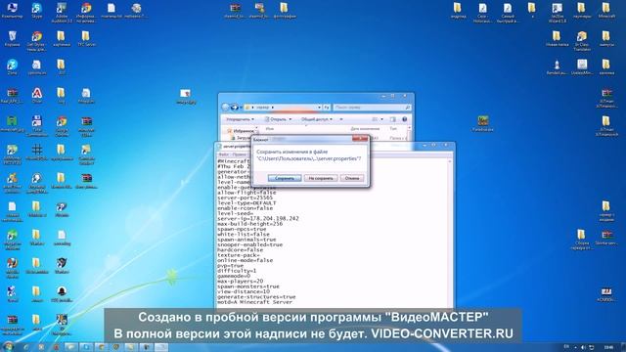Screen dimensions: 626x352
Task: Open фотографии folder at top of desktop
Action: tap(285, 11)
